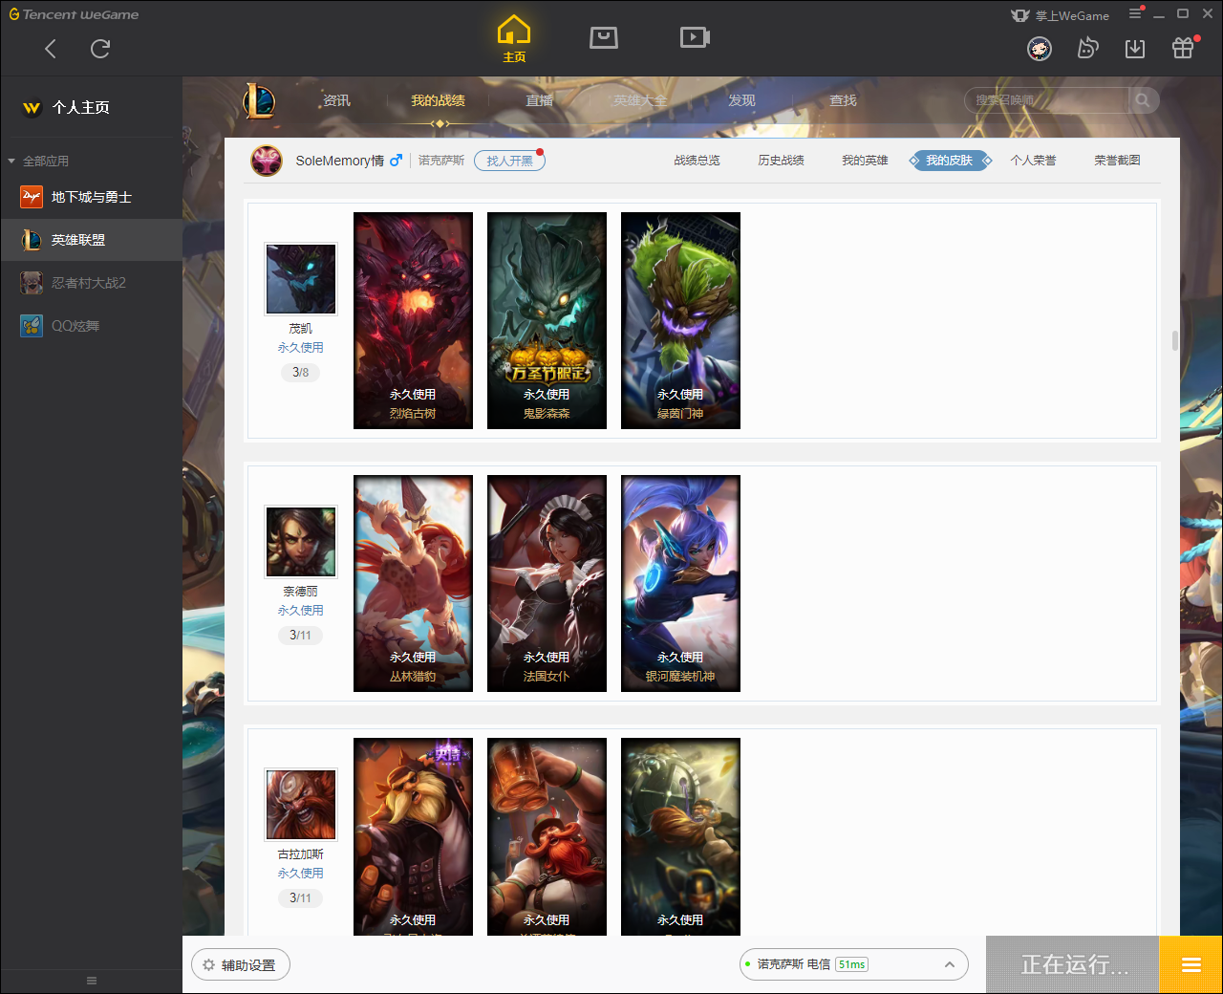Open the 丛林猎豹 skin card
The height and width of the screenshot is (994, 1223).
(413, 583)
